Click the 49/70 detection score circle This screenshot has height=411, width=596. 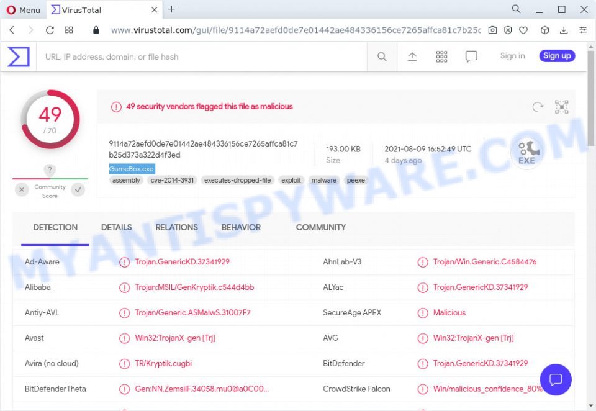tap(50, 119)
